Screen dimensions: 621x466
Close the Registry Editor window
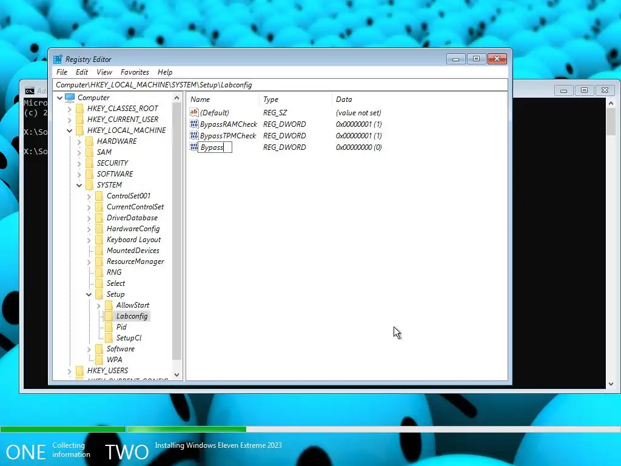(x=497, y=59)
